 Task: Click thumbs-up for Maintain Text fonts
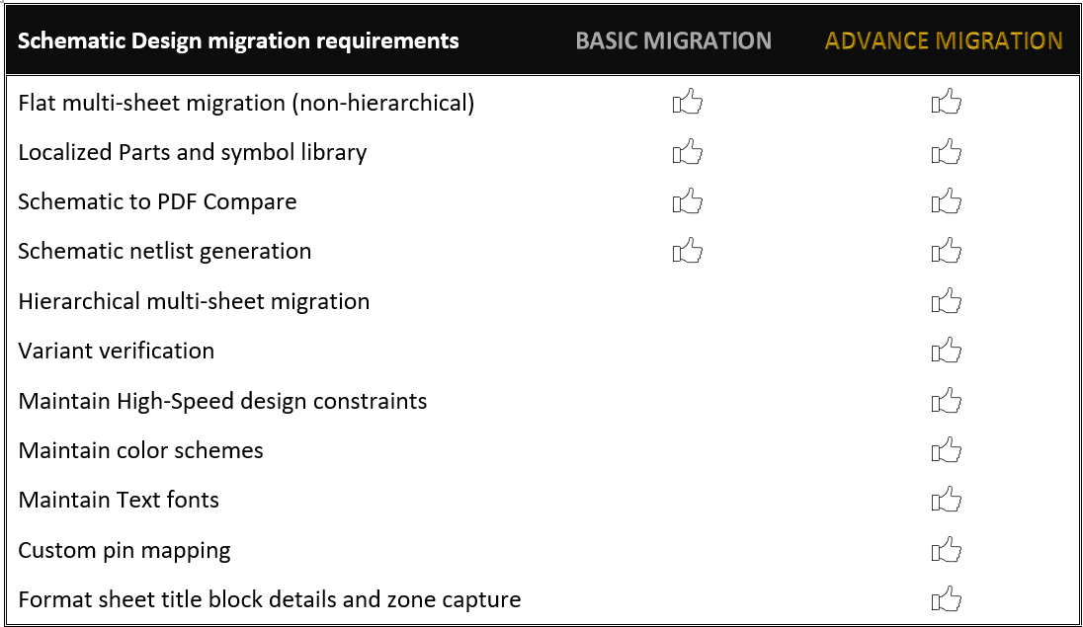[947, 500]
